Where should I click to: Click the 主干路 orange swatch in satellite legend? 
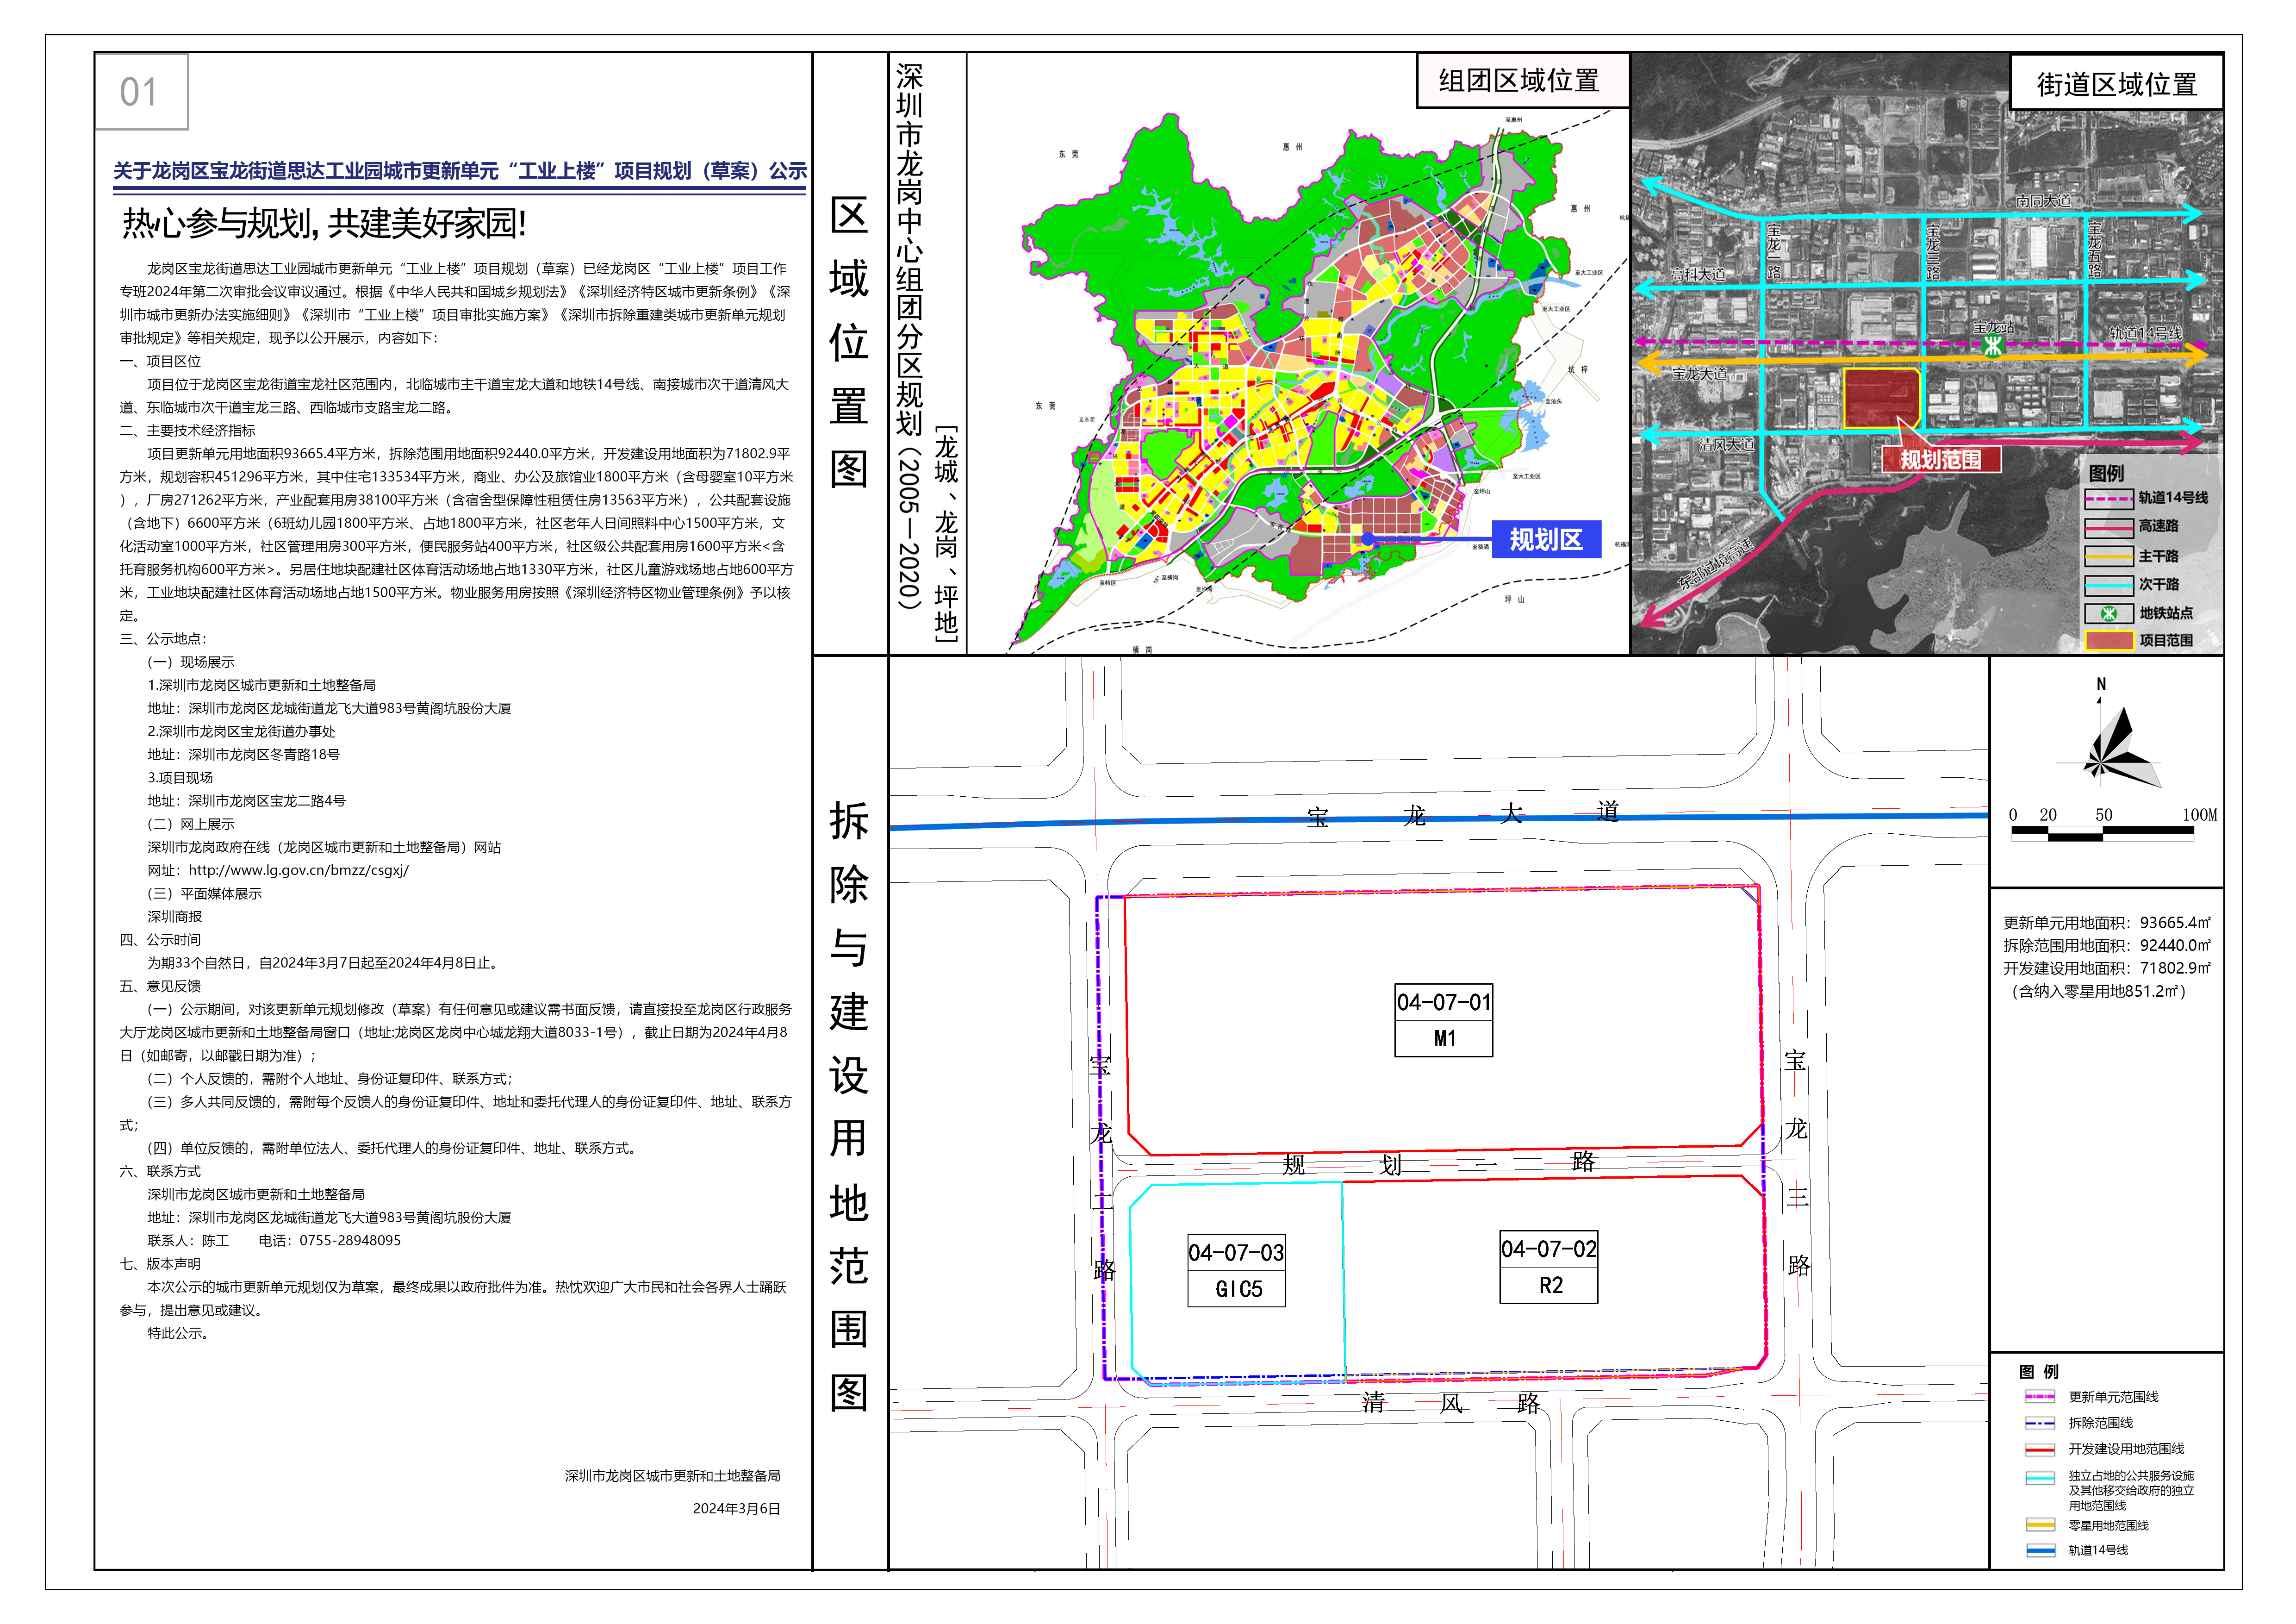pos(2109,556)
